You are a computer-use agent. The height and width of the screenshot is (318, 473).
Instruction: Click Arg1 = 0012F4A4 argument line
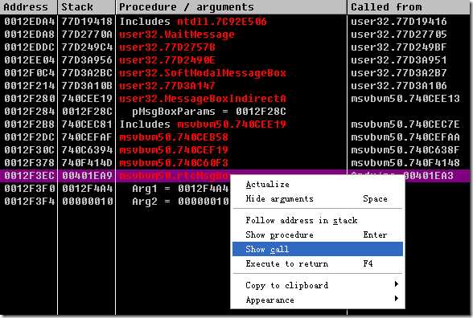pyautogui.click(x=180, y=189)
